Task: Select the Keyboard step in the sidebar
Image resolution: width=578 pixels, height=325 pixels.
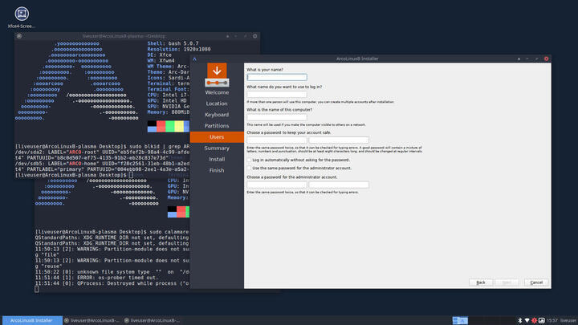Action: click(x=217, y=115)
